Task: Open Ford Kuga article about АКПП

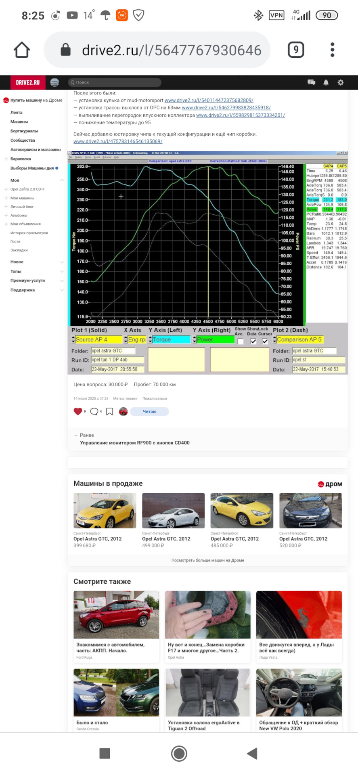Action: point(116,626)
